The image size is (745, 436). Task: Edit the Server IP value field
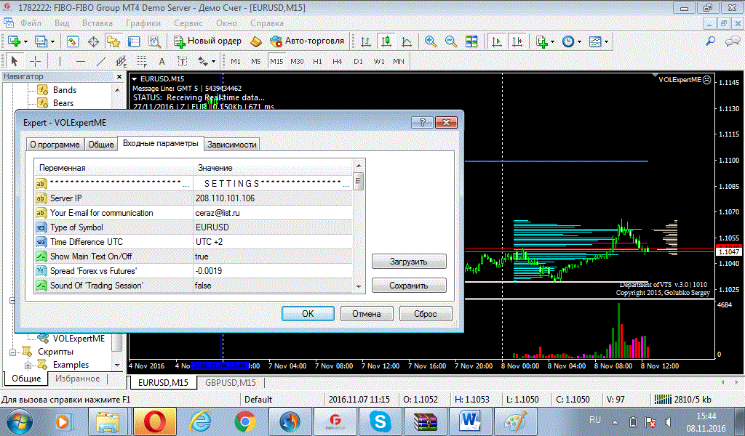click(x=273, y=198)
